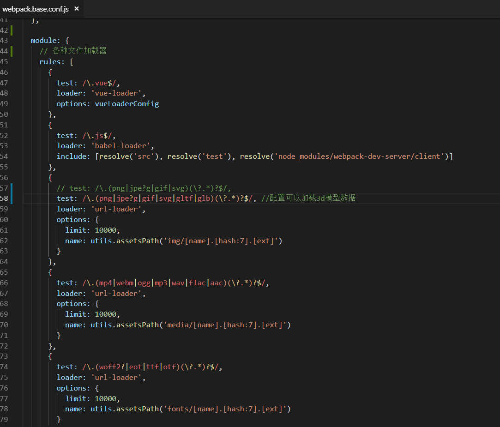Click line number 43 in gutter

click(x=4, y=41)
